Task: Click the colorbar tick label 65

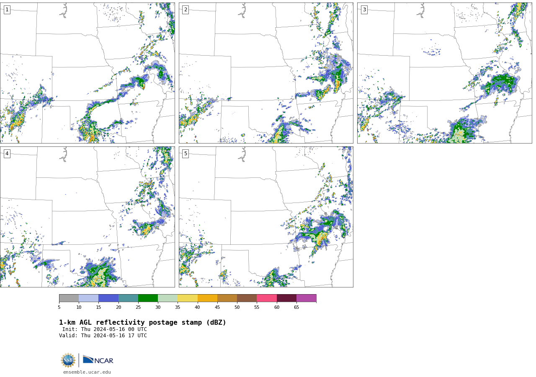Action: tap(296, 308)
